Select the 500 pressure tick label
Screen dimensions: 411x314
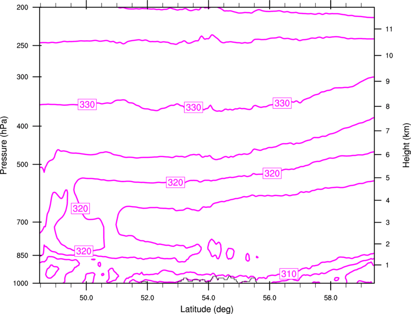pyautogui.click(x=22, y=164)
